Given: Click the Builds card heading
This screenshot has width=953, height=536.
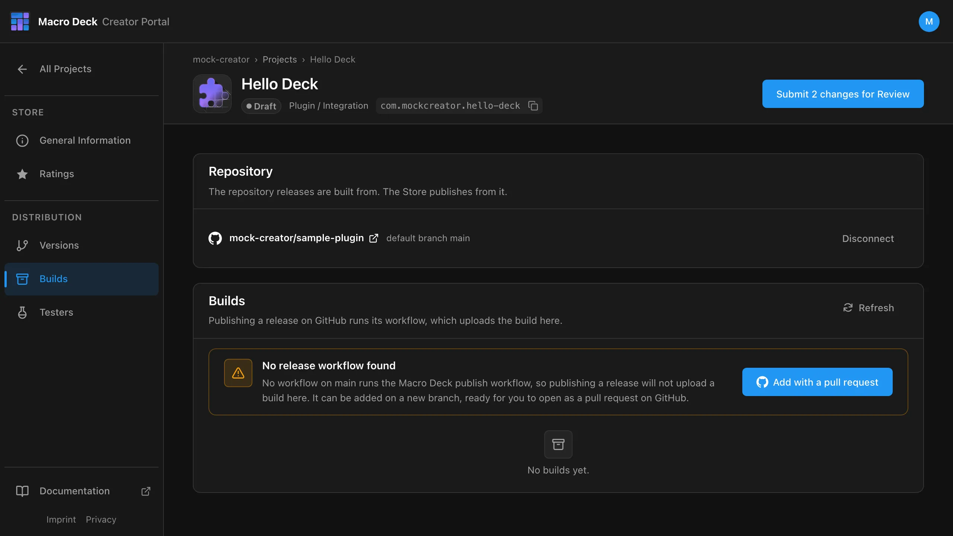Looking at the screenshot, I should click(227, 301).
